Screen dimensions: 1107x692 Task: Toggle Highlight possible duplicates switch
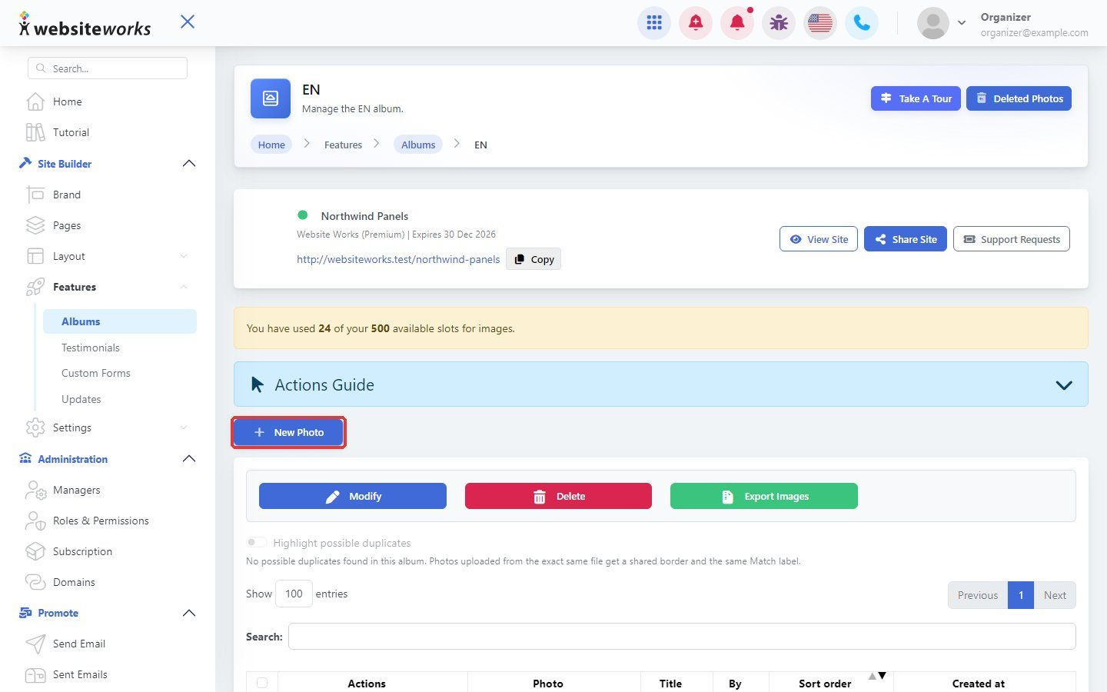click(x=257, y=542)
